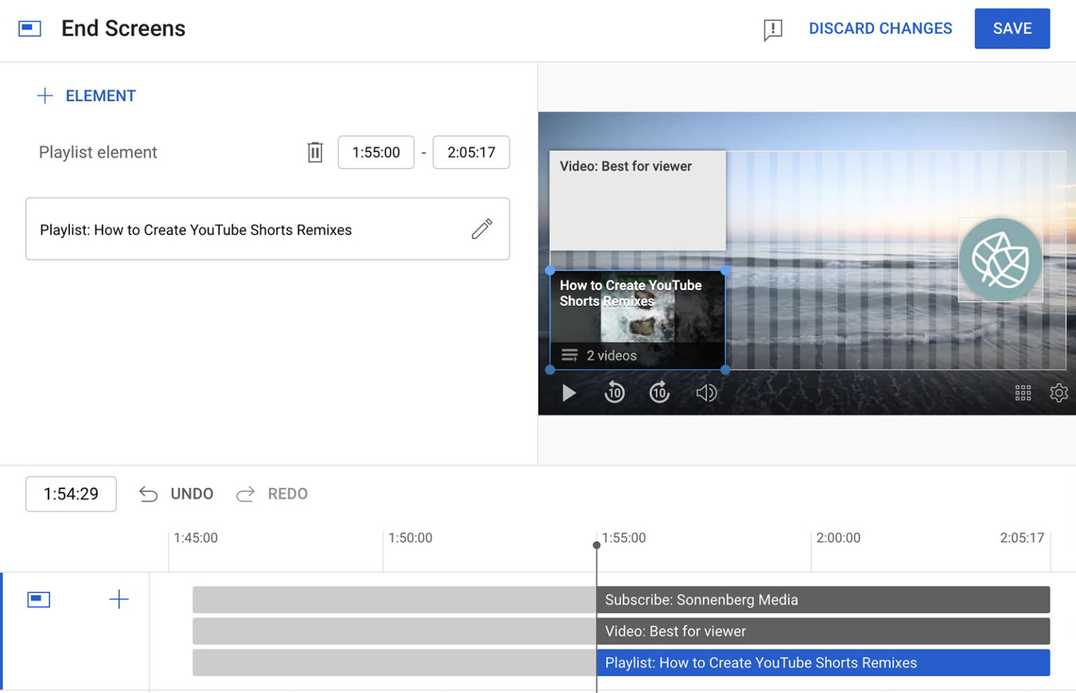Click the 1:54:29 timestamp input field
The height and width of the screenshot is (693, 1076).
[71, 493]
